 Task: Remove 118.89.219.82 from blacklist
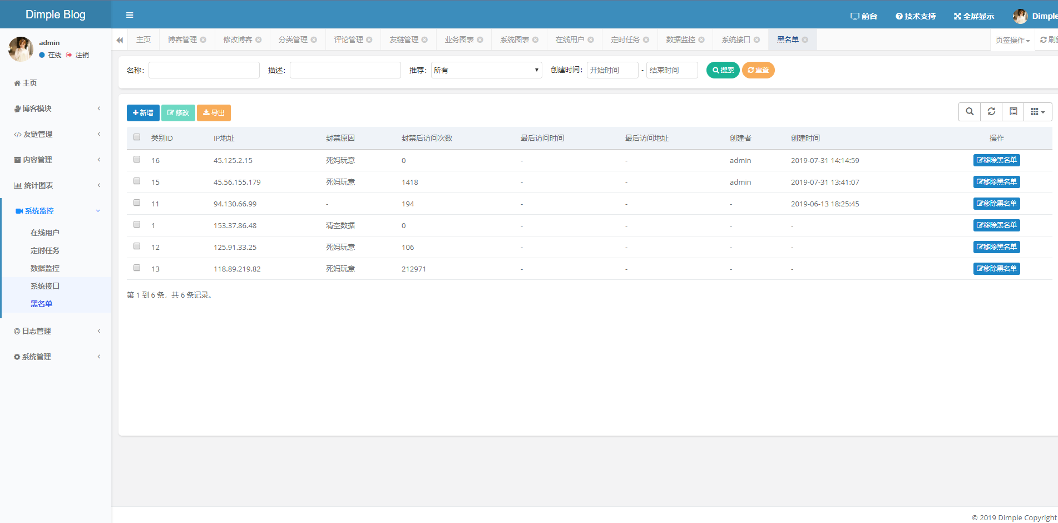point(996,269)
